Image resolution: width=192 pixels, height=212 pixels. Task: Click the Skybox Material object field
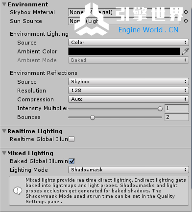(x=124, y=12)
